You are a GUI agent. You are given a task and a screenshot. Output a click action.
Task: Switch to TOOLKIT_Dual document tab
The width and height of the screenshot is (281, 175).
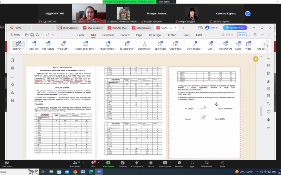coord(117,28)
